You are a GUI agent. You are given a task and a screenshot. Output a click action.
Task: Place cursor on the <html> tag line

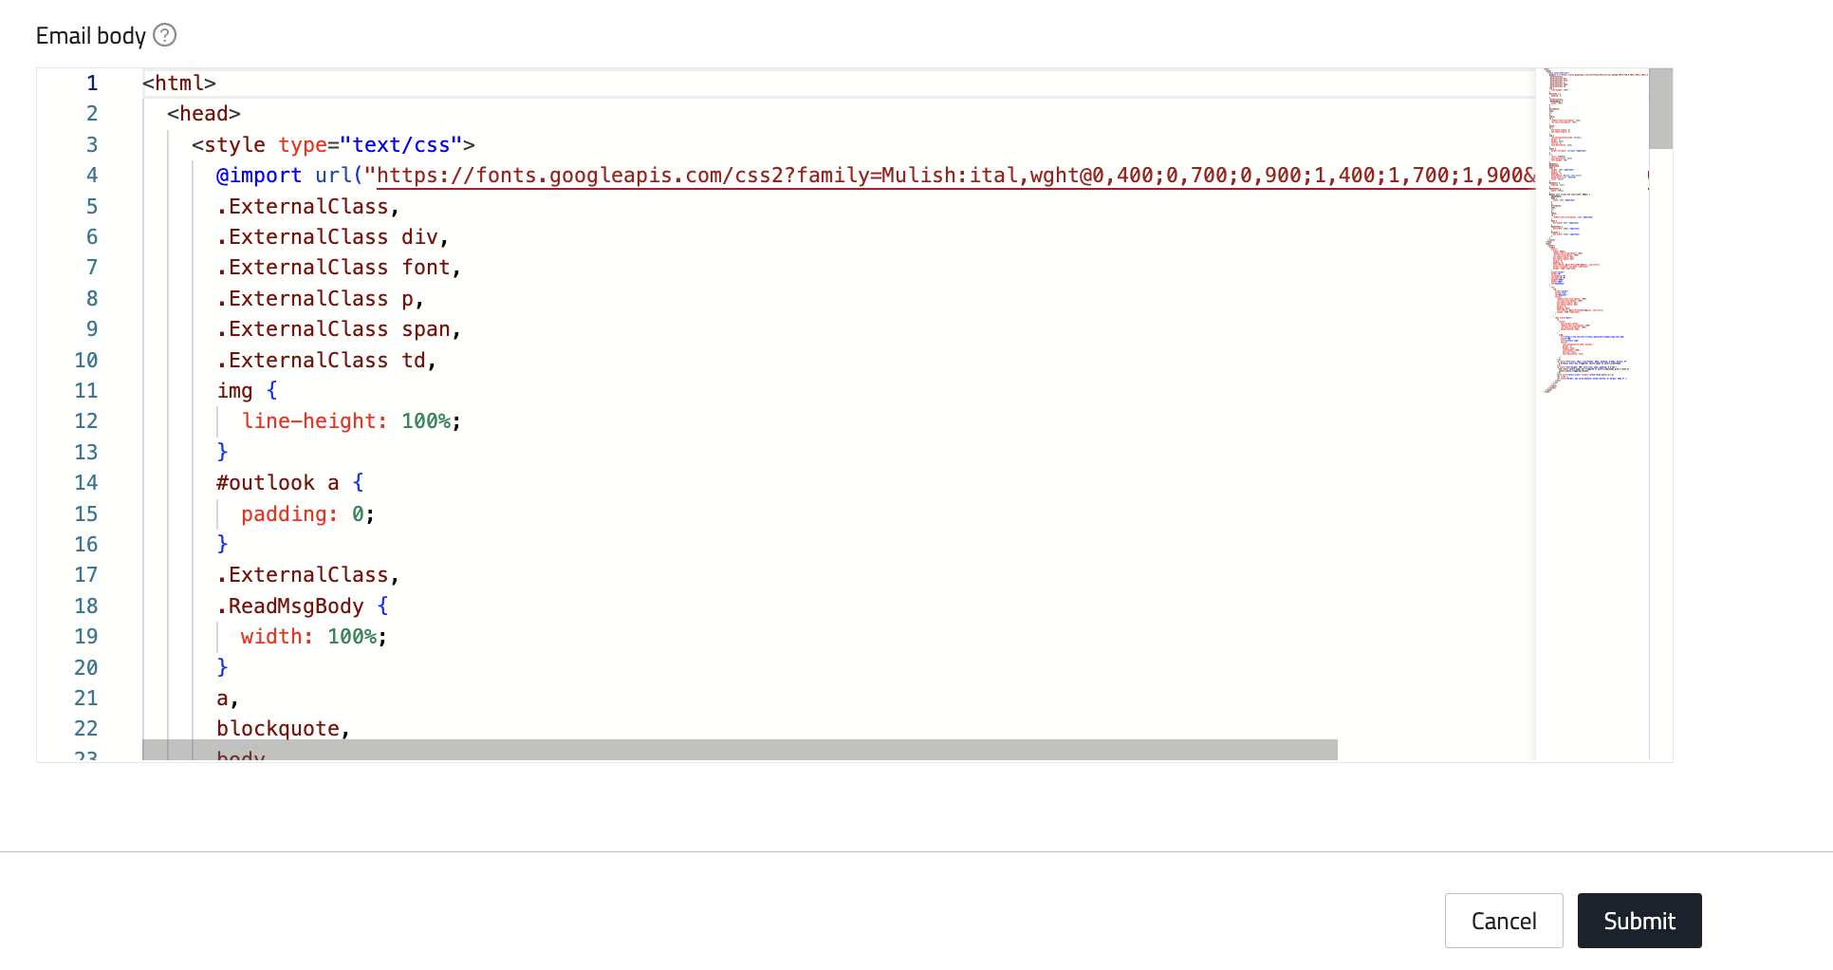click(x=179, y=84)
